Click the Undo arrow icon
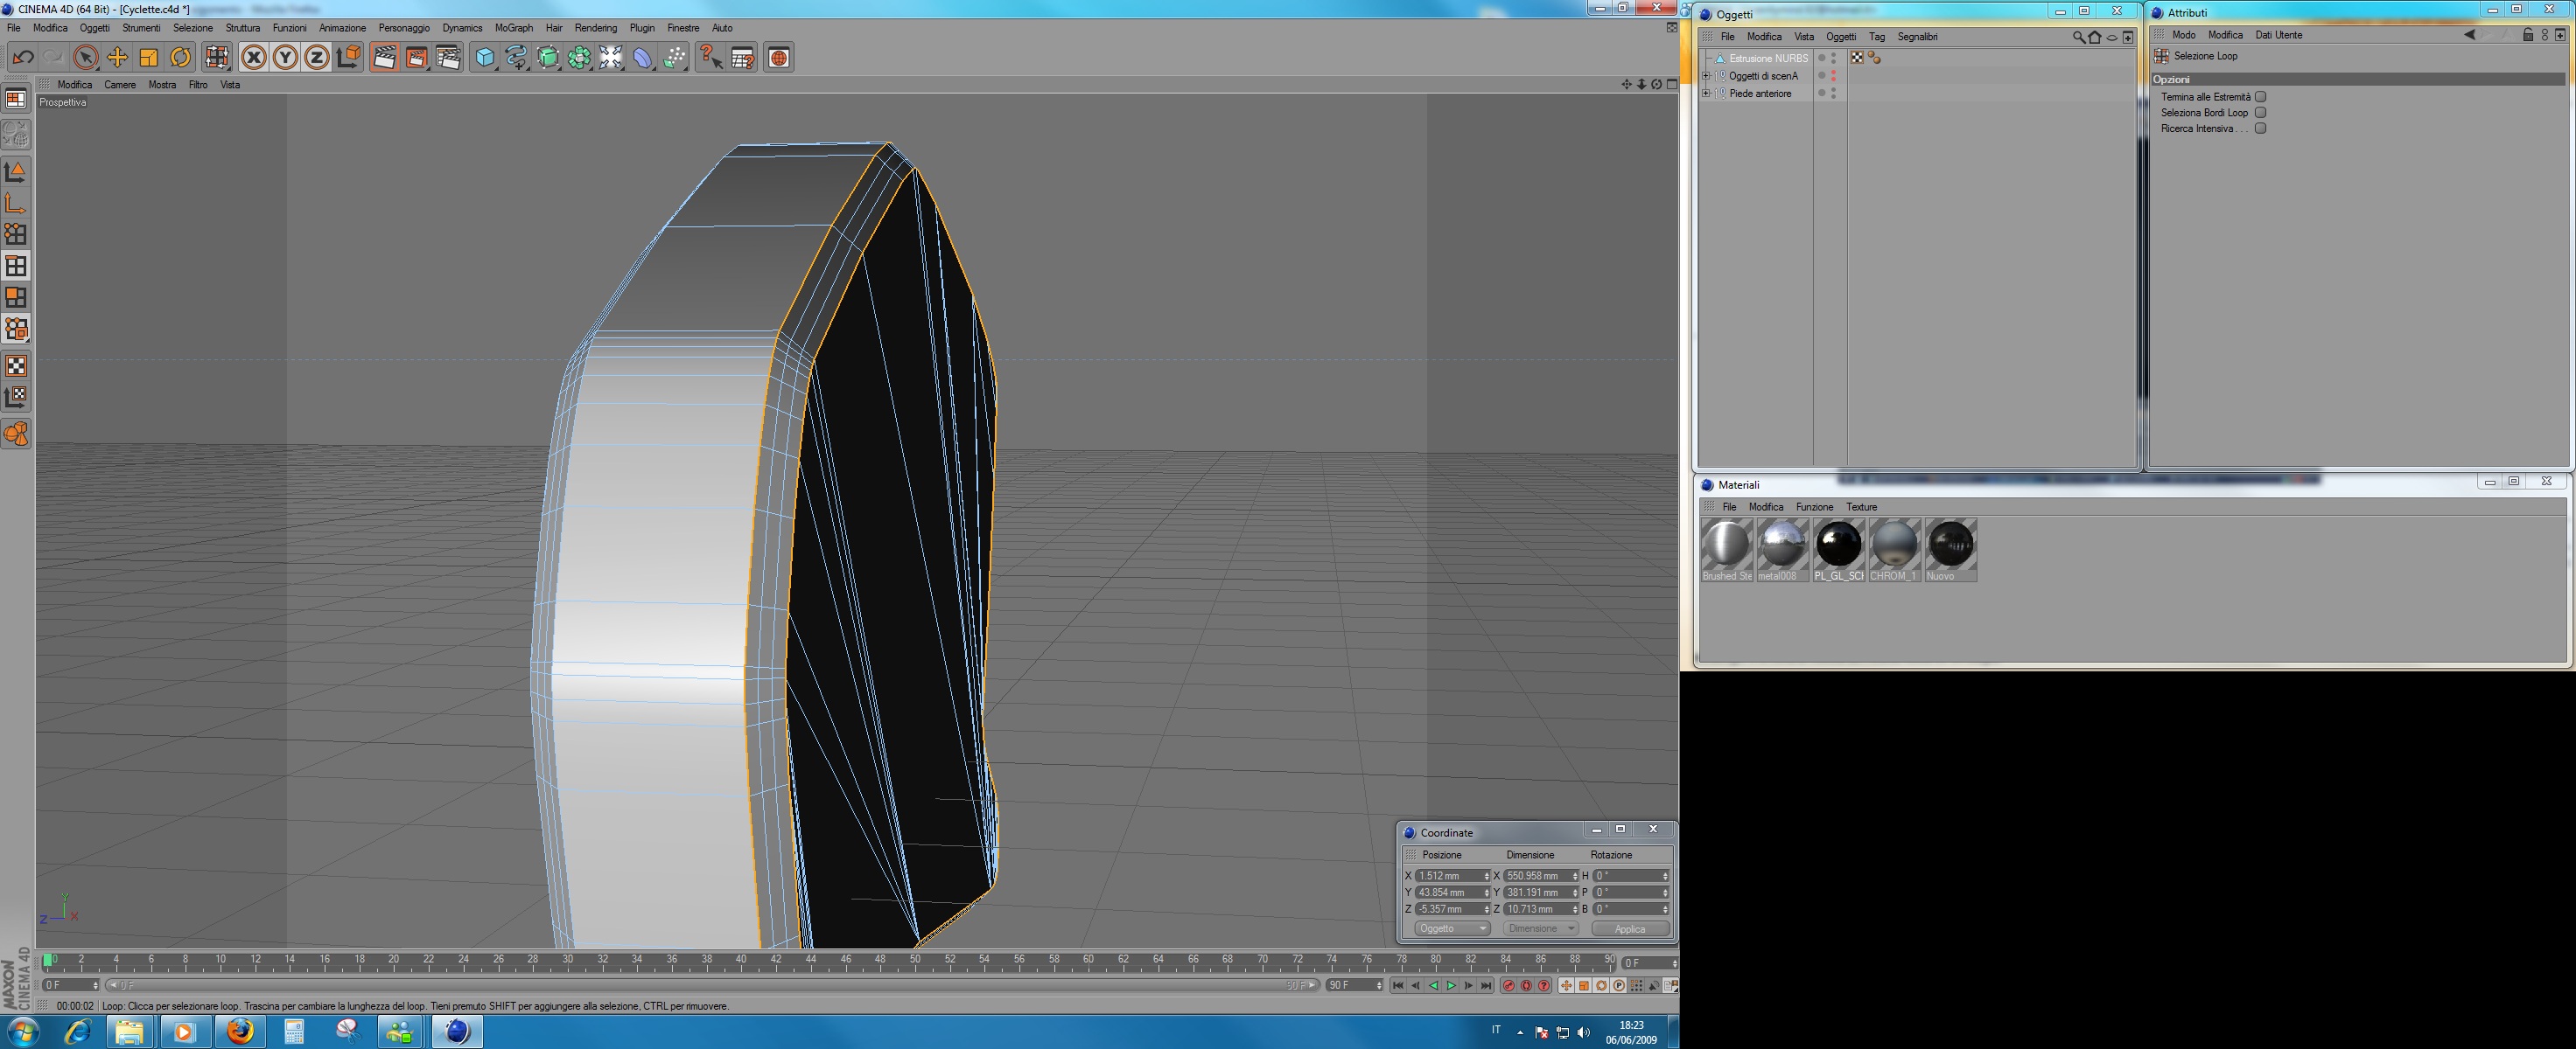This screenshot has height=1049, width=2576. (23, 58)
